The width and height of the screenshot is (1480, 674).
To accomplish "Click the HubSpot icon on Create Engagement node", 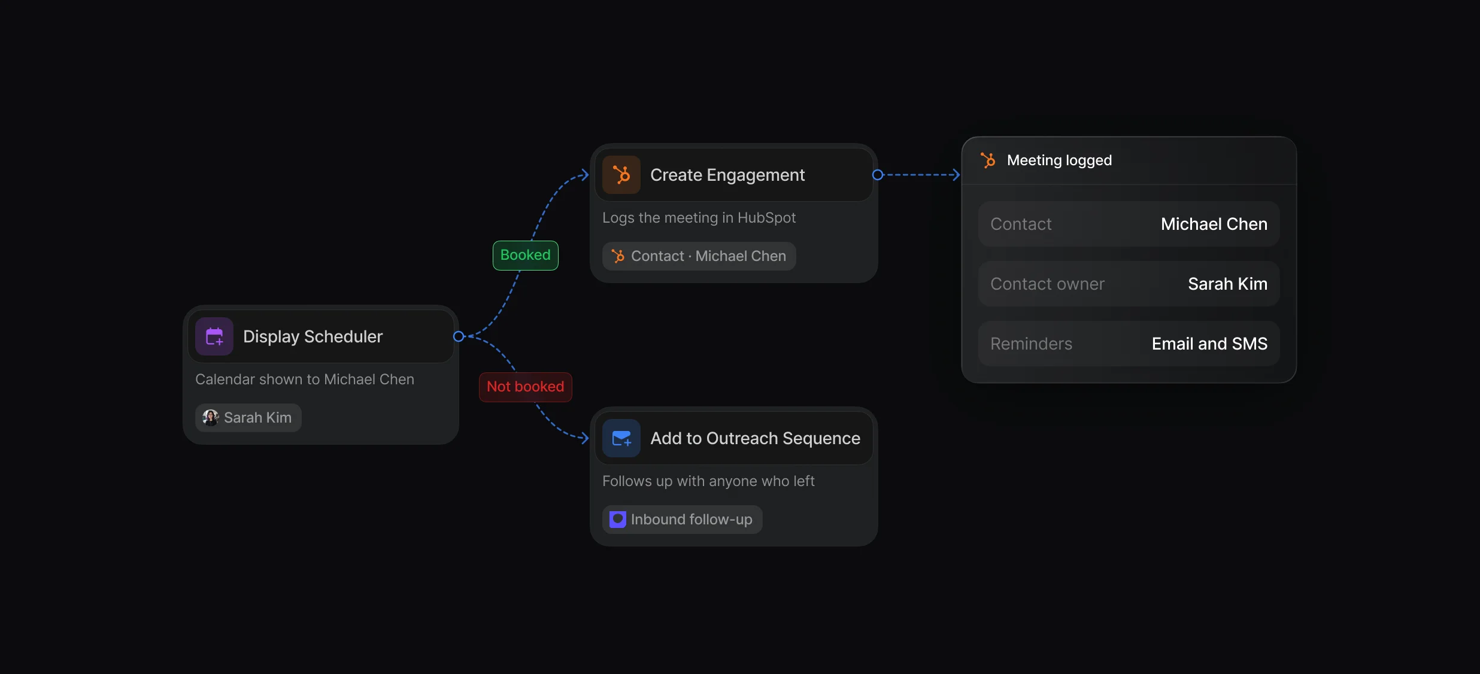I will [621, 175].
